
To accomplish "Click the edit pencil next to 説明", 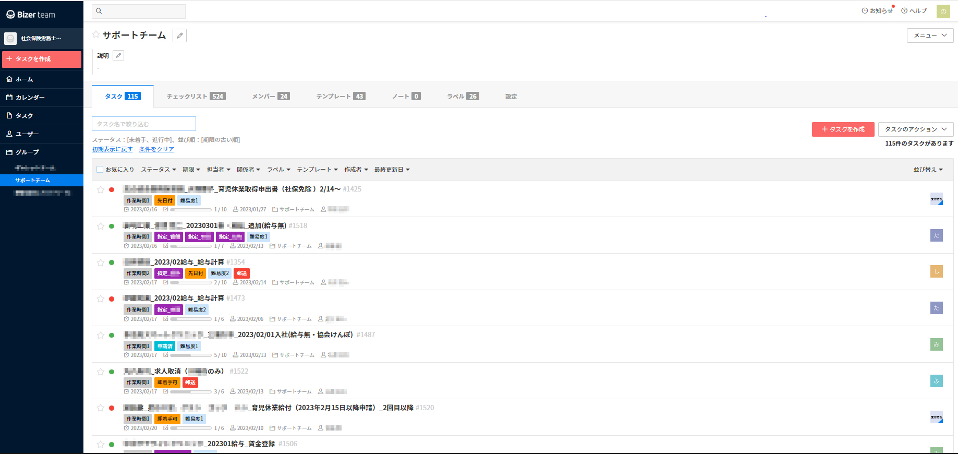I will click(118, 55).
